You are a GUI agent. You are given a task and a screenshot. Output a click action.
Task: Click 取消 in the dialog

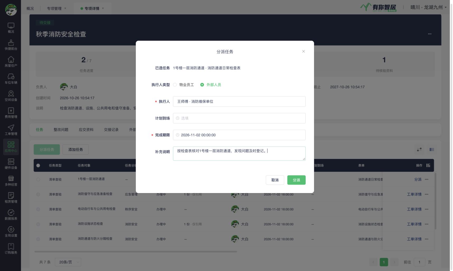point(275,180)
